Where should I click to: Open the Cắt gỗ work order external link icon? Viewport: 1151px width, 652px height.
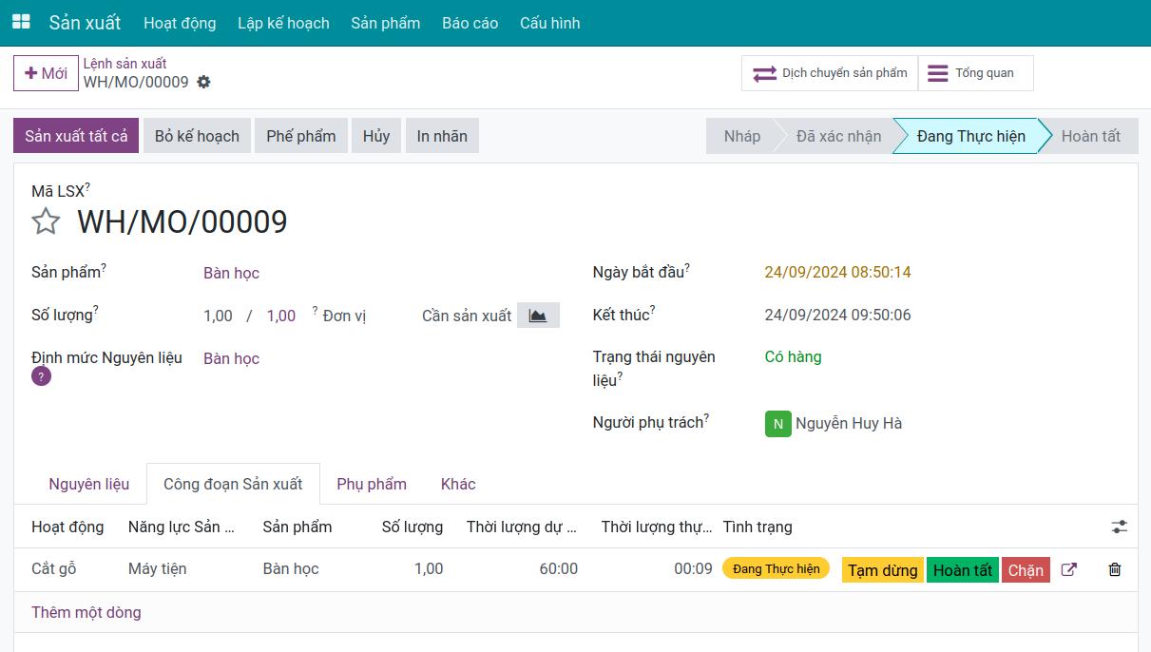click(x=1068, y=569)
